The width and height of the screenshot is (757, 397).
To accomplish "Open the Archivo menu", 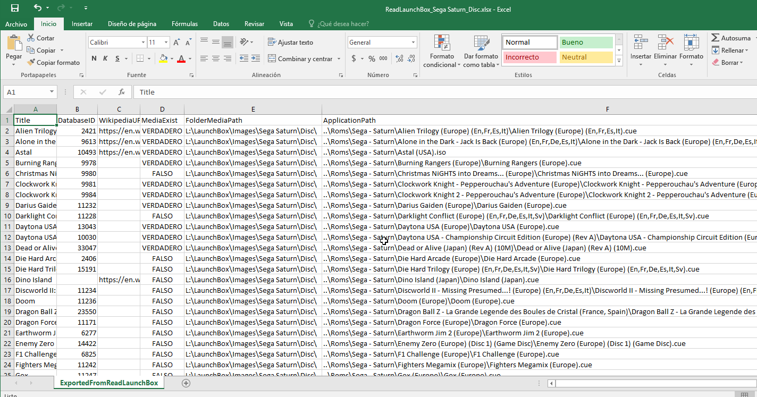I will pos(16,24).
